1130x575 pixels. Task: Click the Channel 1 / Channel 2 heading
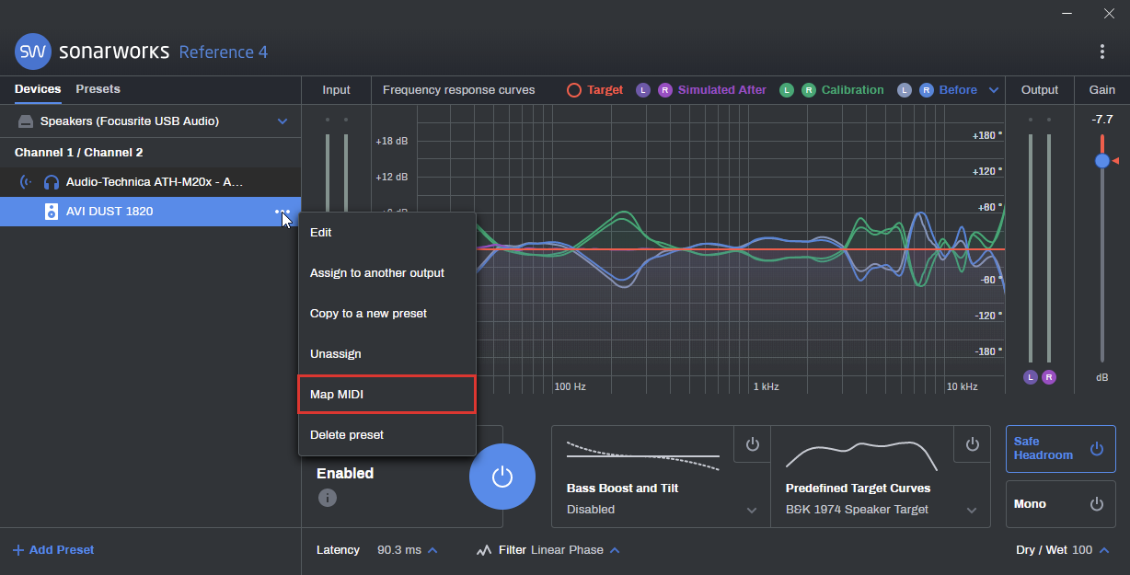pyautogui.click(x=79, y=153)
